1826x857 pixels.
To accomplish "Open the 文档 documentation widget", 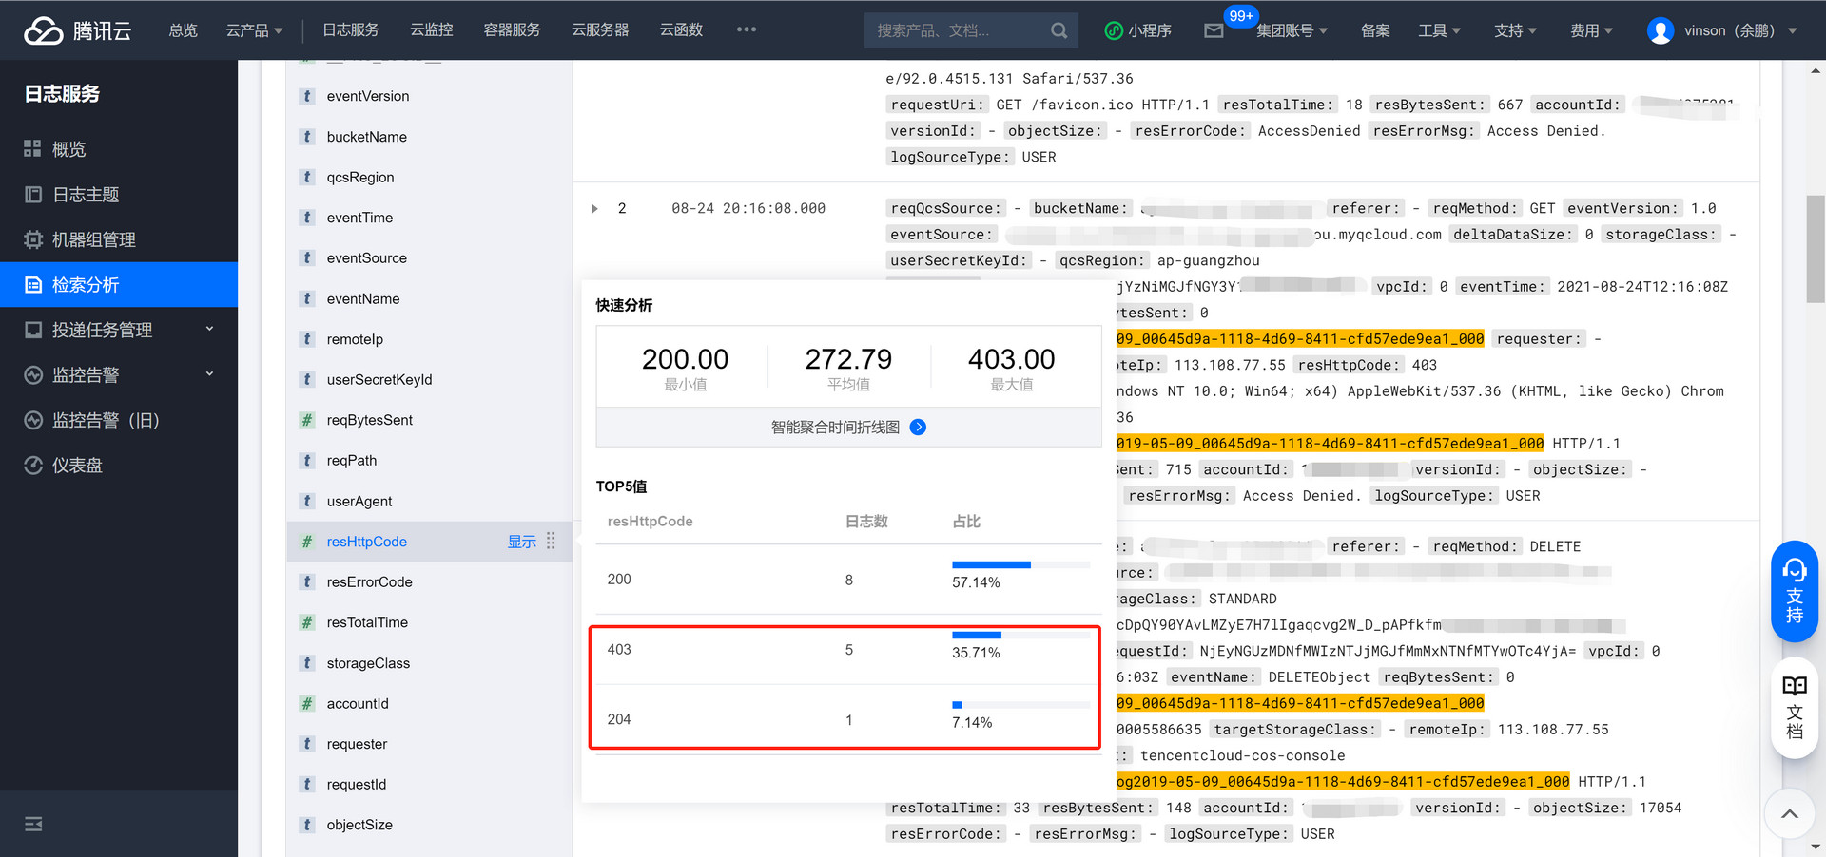I will coord(1795,708).
